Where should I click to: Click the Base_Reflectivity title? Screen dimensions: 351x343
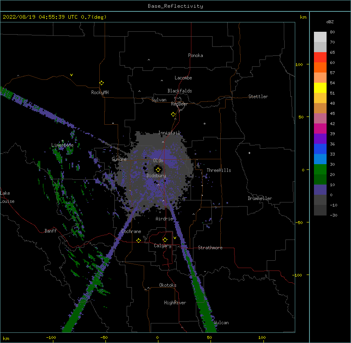pos(175,6)
